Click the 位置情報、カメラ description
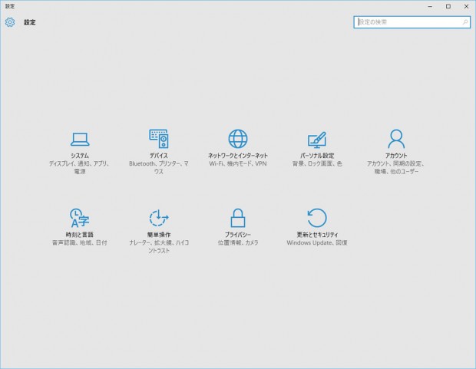 pyautogui.click(x=238, y=242)
